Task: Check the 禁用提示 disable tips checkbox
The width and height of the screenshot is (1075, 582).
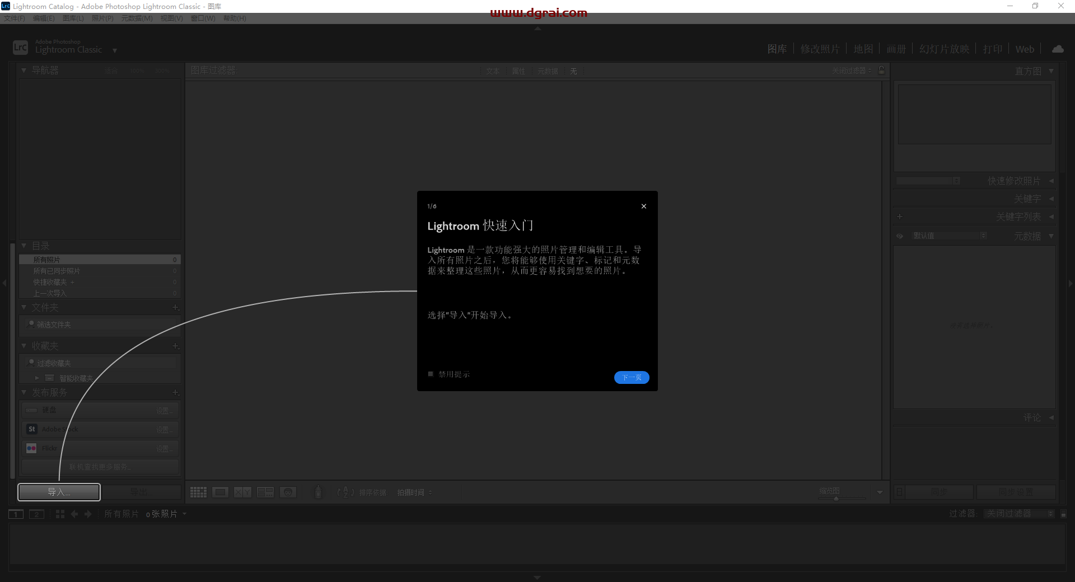Action: tap(431, 374)
